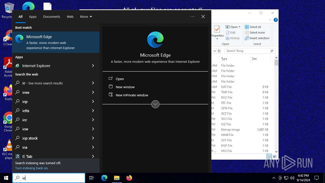Open the More filter dropdown
The image size is (325, 183).
point(86,17)
